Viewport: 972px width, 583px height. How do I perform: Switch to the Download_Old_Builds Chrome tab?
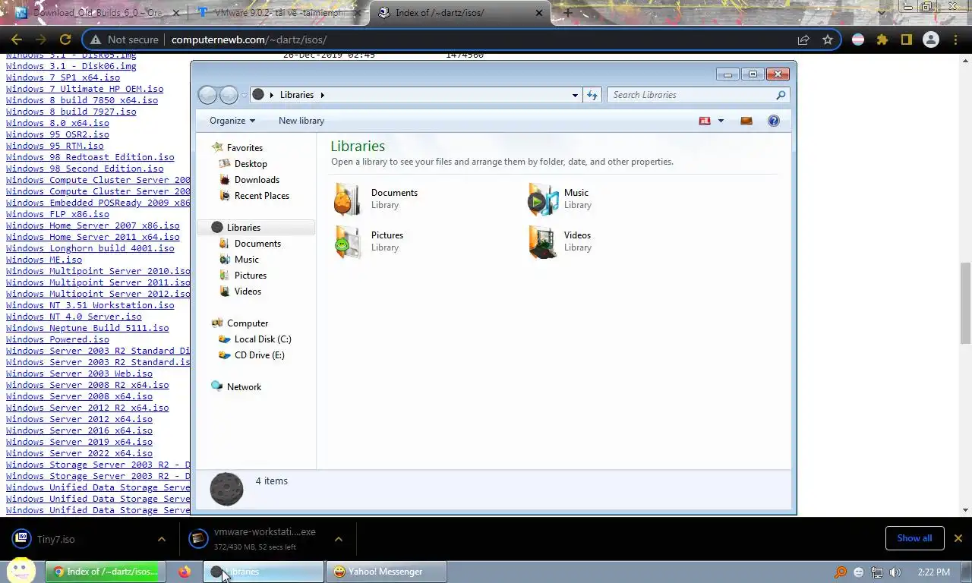97,13
